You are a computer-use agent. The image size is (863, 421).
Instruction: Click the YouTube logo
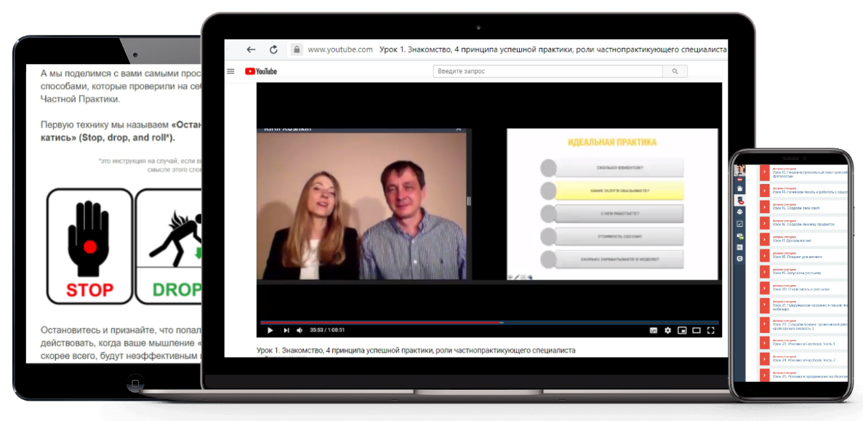pyautogui.click(x=261, y=71)
